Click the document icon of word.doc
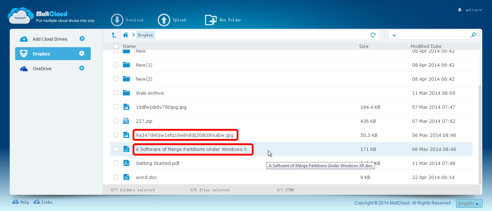Image resolution: width=492 pixels, height=211 pixels. (126, 177)
